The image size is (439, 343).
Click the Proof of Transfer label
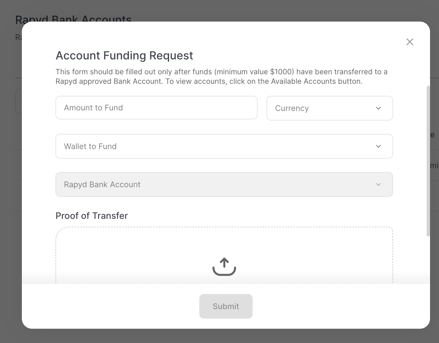(92, 215)
